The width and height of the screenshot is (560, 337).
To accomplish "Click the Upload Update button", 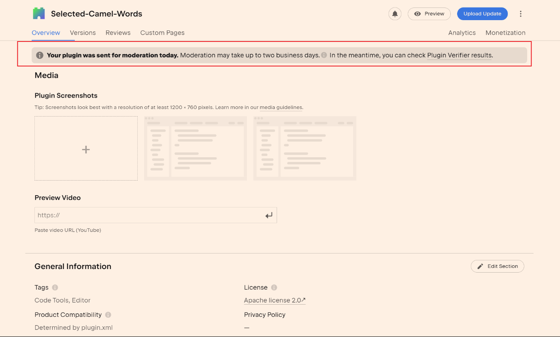I will coord(482,14).
